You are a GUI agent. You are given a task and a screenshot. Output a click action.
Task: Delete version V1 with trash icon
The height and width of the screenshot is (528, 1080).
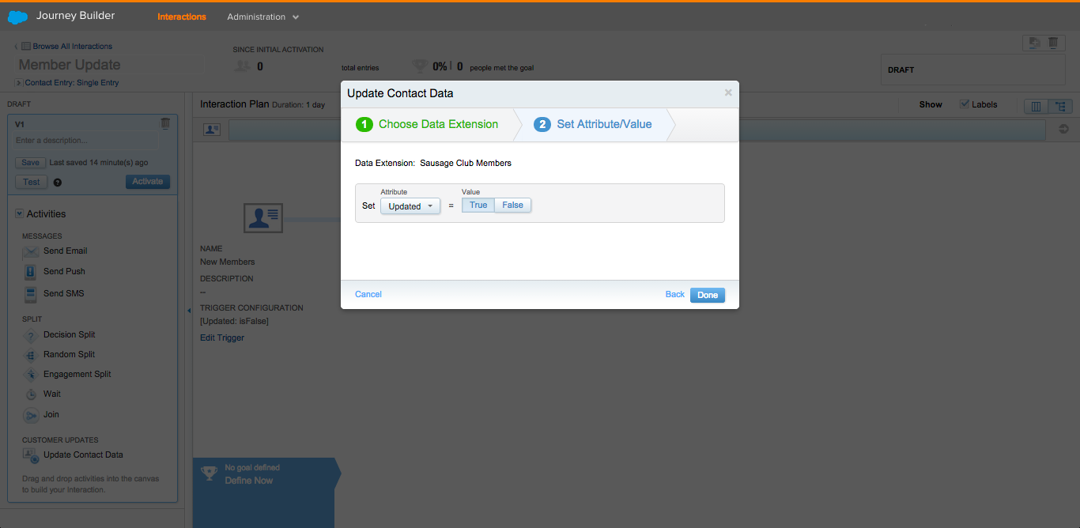(165, 123)
